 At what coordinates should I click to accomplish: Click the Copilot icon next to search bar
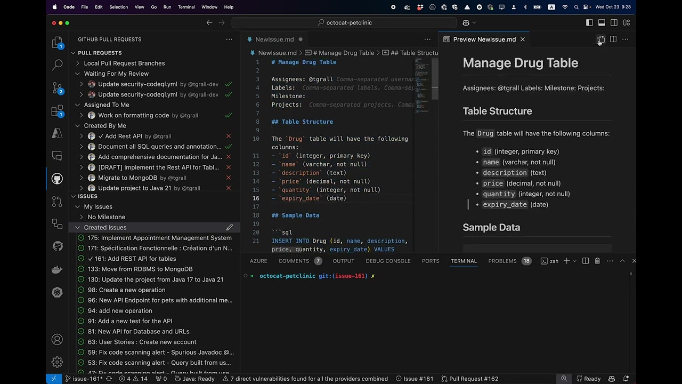[x=466, y=22]
